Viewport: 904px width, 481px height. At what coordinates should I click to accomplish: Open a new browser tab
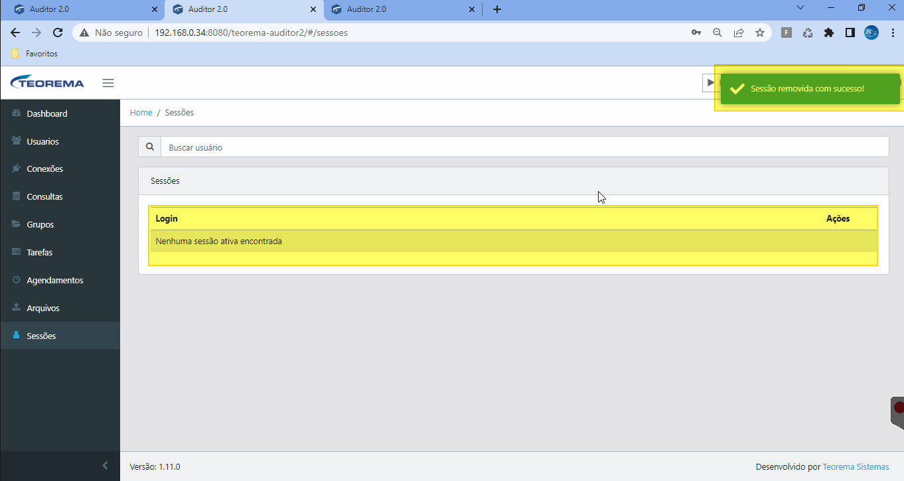click(x=497, y=9)
